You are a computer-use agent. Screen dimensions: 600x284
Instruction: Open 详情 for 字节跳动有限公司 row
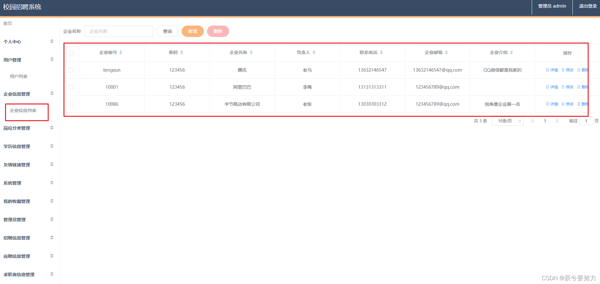click(x=552, y=104)
